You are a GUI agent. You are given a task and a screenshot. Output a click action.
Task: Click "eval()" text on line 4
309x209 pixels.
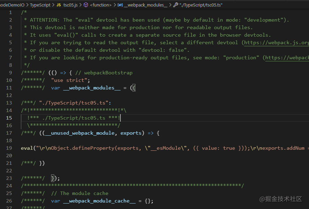click(x=66, y=35)
